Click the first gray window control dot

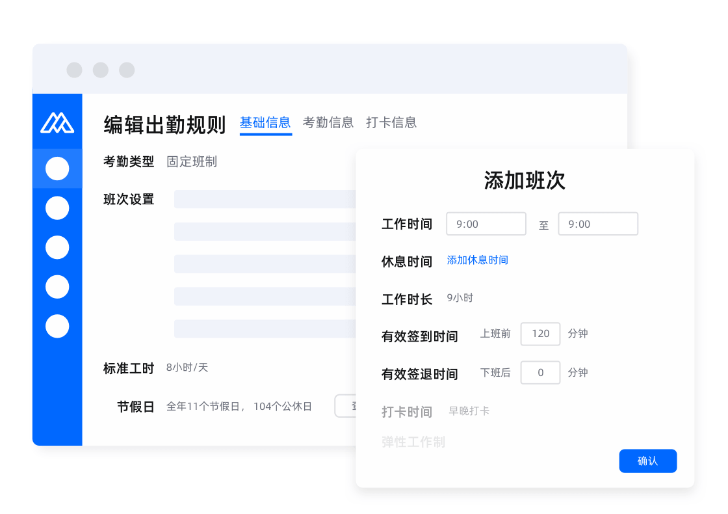click(74, 70)
